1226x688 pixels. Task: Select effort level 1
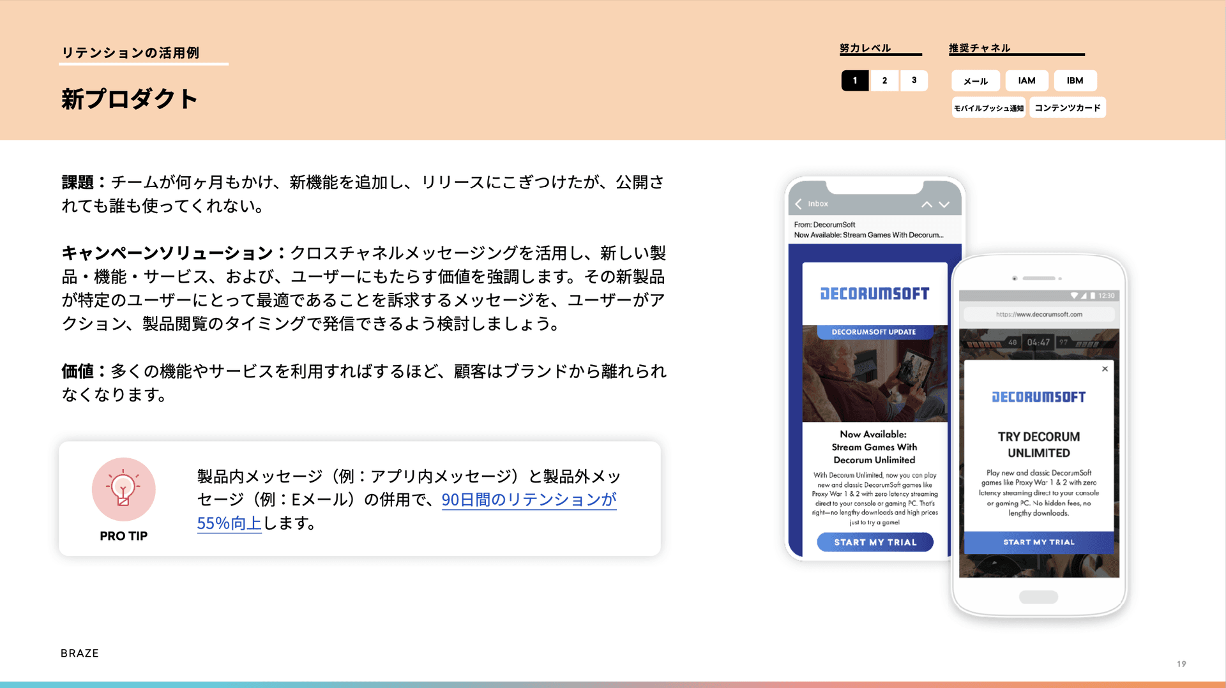[x=854, y=80]
